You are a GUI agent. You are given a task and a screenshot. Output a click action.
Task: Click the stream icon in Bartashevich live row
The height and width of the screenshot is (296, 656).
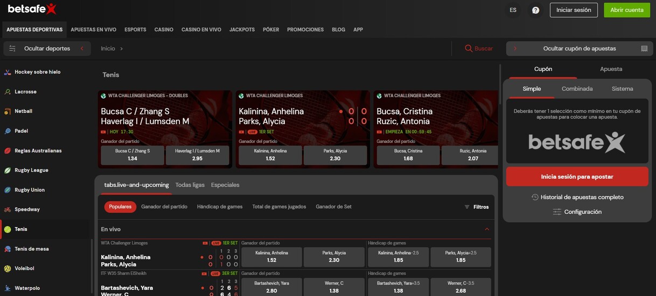pyautogui.click(x=205, y=273)
